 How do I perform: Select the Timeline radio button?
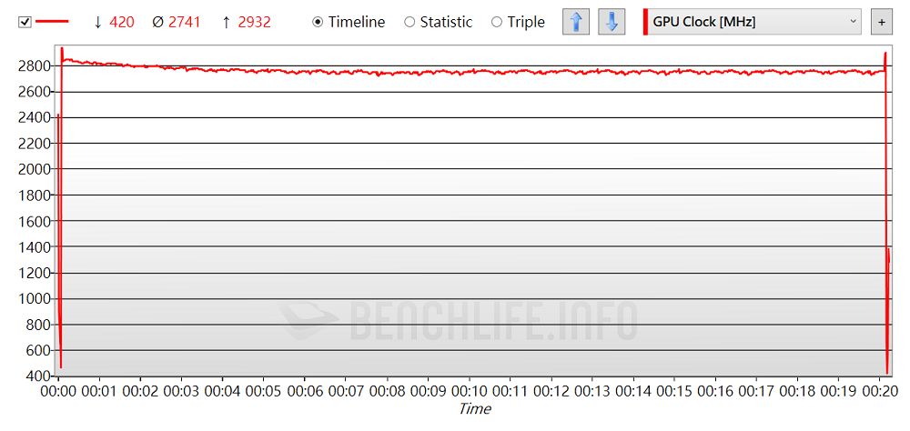click(x=318, y=22)
